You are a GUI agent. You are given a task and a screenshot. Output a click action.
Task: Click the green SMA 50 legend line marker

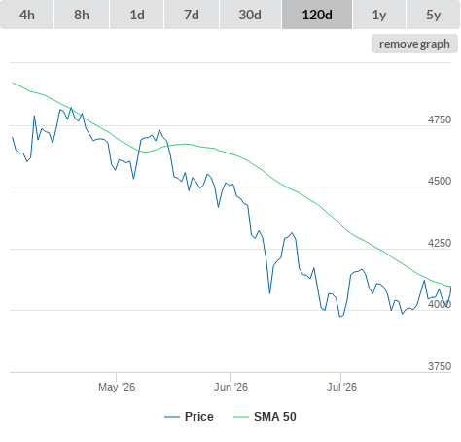pos(241,417)
